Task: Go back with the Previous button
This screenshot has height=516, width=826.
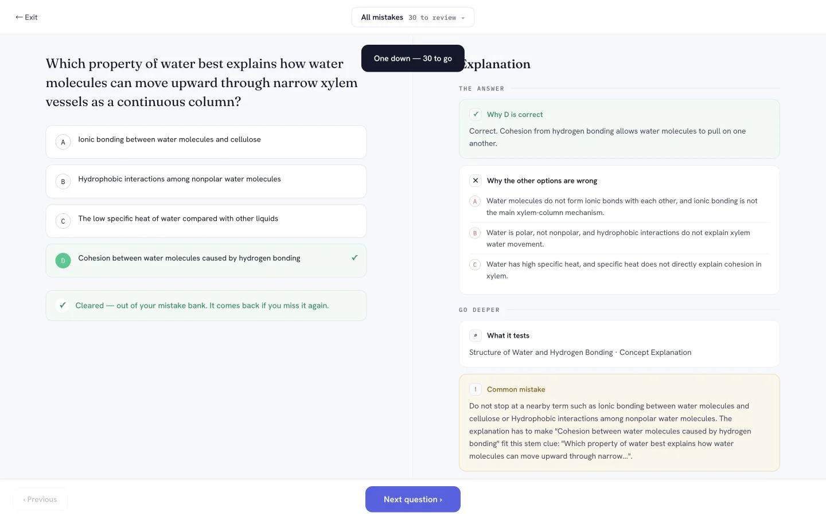Action: [x=40, y=499]
